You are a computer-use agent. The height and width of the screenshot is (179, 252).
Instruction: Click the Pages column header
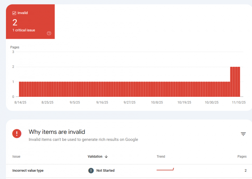coord(242,157)
